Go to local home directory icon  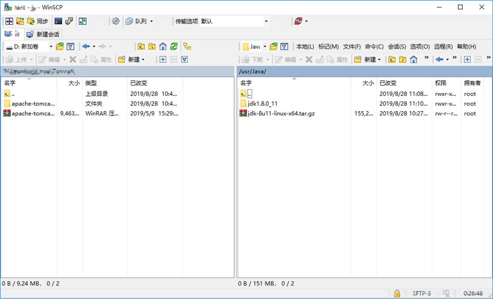coord(163,47)
